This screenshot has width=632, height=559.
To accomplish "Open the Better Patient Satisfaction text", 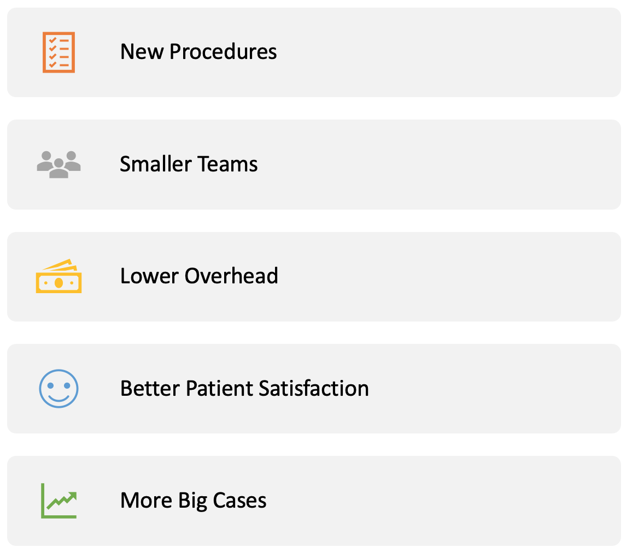I will coord(245,388).
